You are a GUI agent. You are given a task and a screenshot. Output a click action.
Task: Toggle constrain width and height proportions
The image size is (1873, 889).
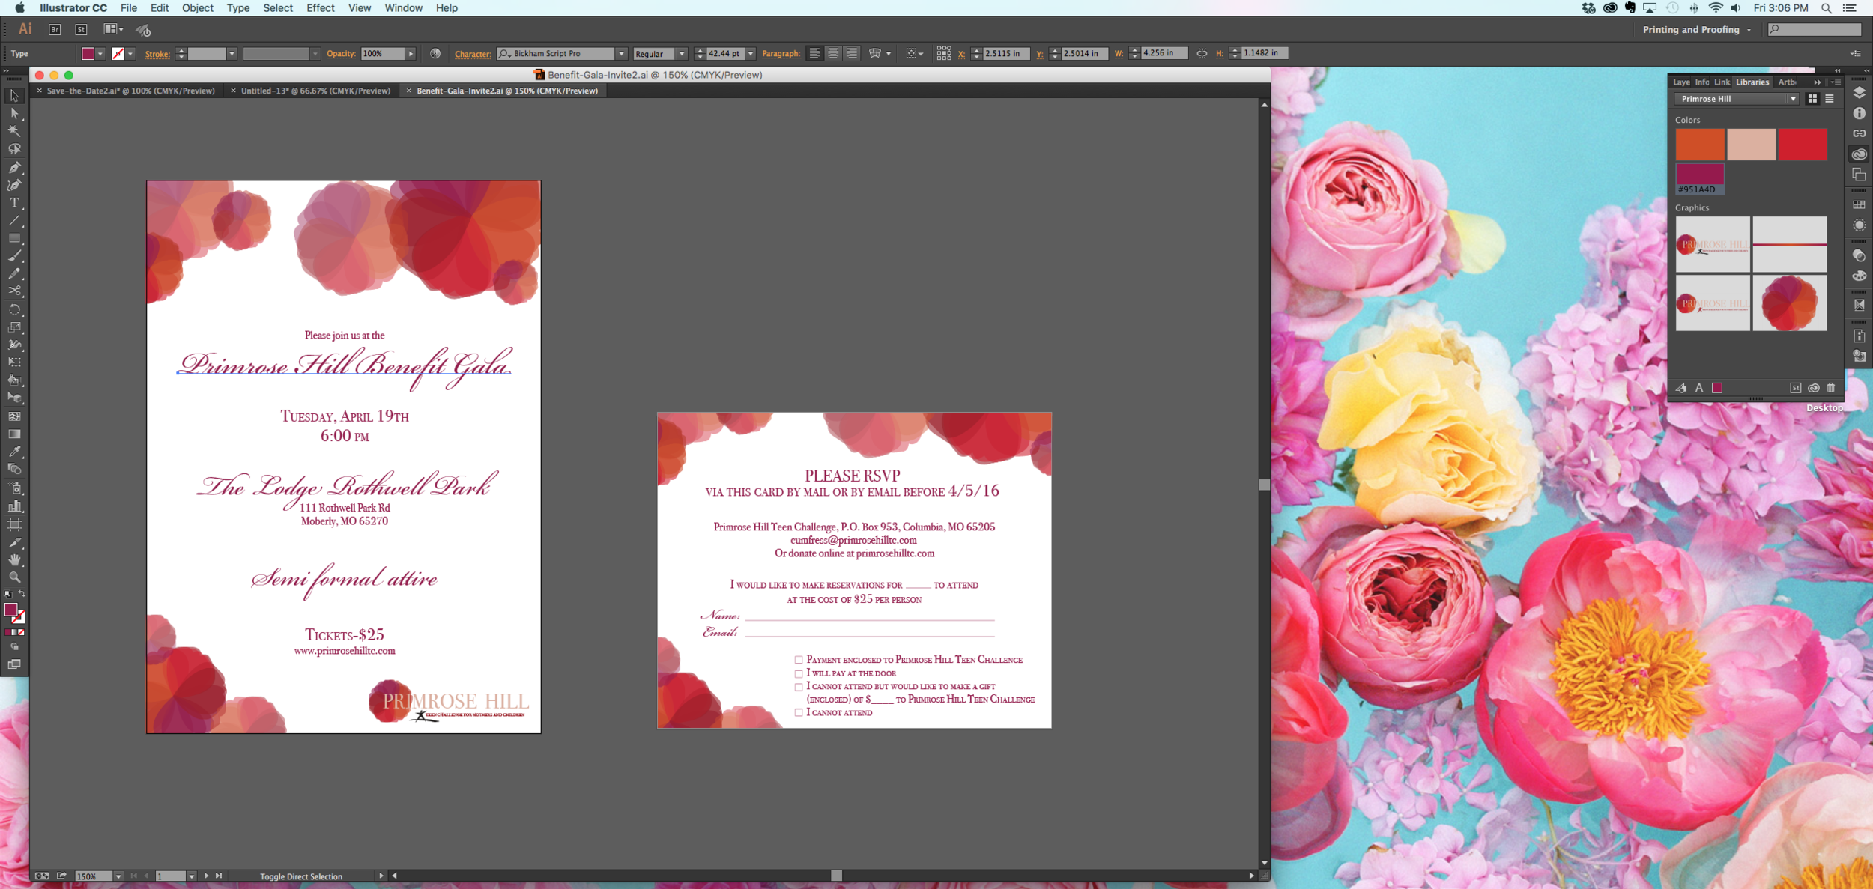click(x=1202, y=53)
